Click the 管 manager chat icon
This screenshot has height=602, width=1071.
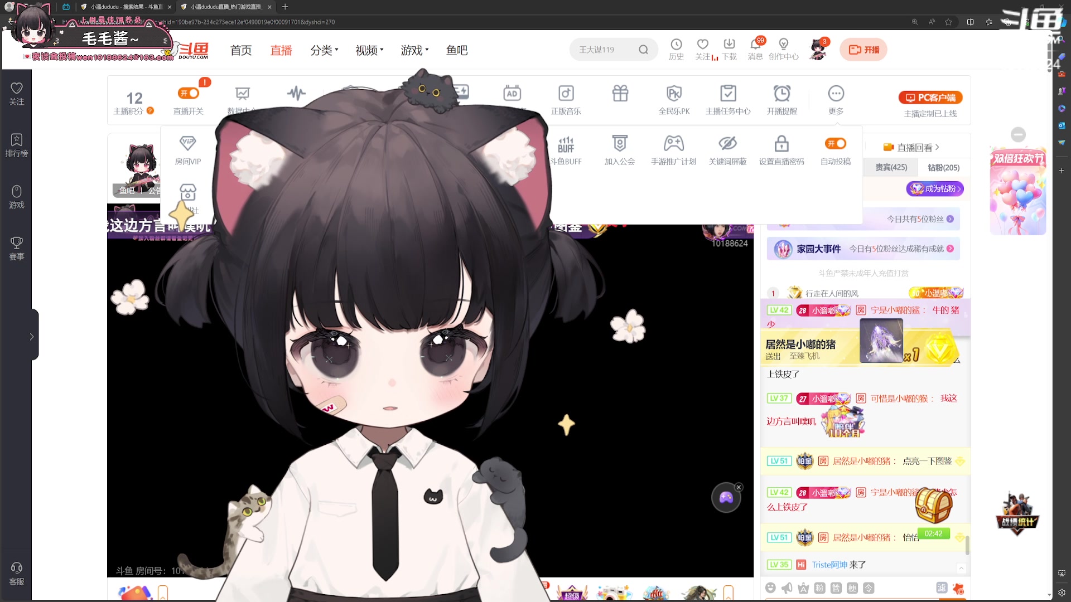tap(836, 588)
